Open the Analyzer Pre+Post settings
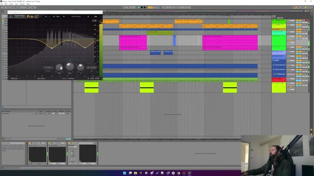Screen dimensions: 314x176 (x=68, y=79)
